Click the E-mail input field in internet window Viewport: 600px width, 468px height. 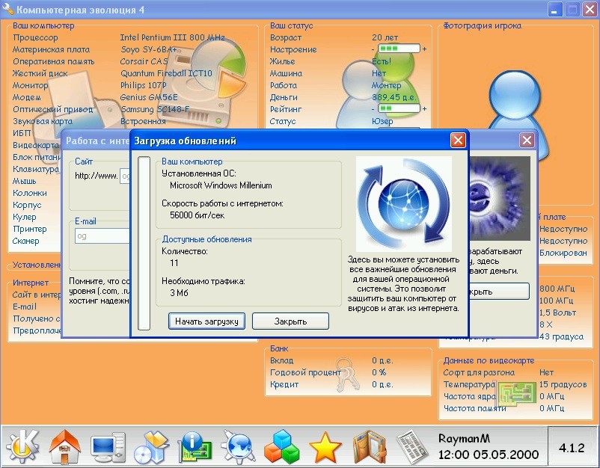(102, 236)
